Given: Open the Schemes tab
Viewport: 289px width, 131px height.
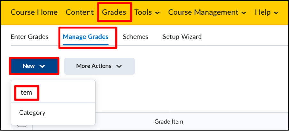Looking at the screenshot, I should [x=136, y=37].
